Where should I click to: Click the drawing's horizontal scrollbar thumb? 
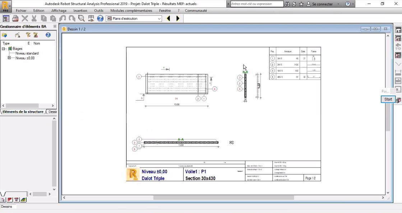223,198
